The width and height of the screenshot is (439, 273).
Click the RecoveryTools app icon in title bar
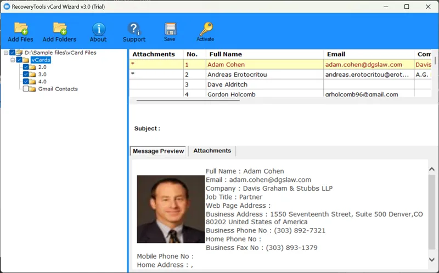[7, 7]
